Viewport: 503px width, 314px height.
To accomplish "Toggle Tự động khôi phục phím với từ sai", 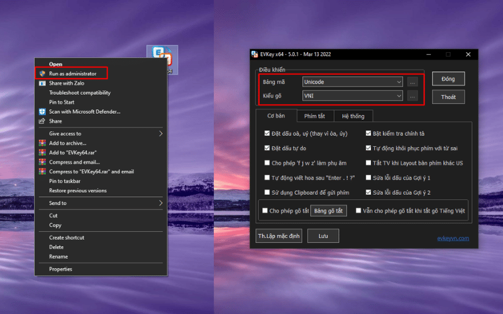I will (x=368, y=148).
